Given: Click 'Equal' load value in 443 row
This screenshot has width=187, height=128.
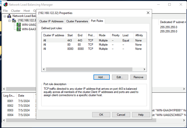Looking at the screenshot, I should click(126, 40).
